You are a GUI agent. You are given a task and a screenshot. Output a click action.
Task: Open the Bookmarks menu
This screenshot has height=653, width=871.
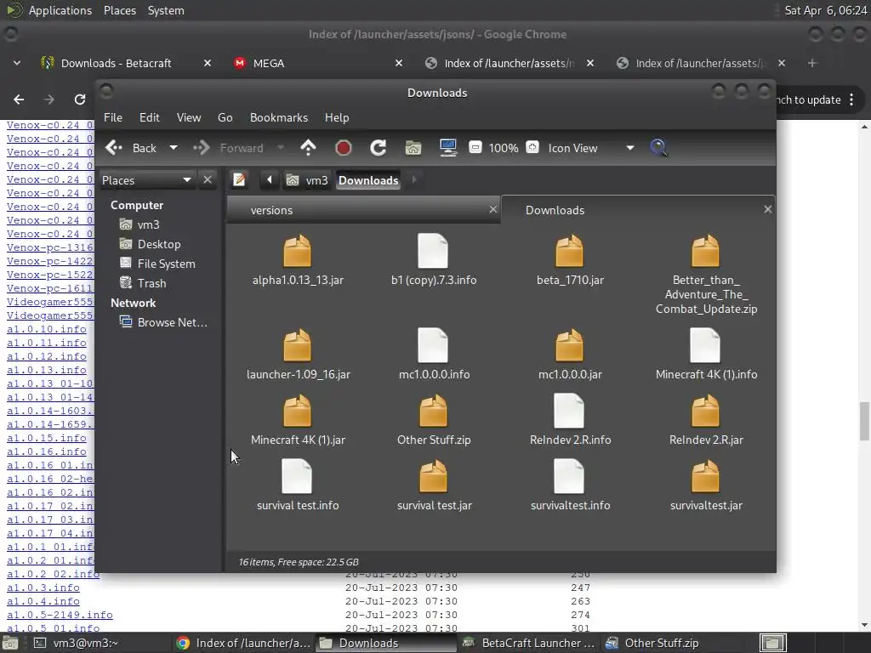point(279,117)
